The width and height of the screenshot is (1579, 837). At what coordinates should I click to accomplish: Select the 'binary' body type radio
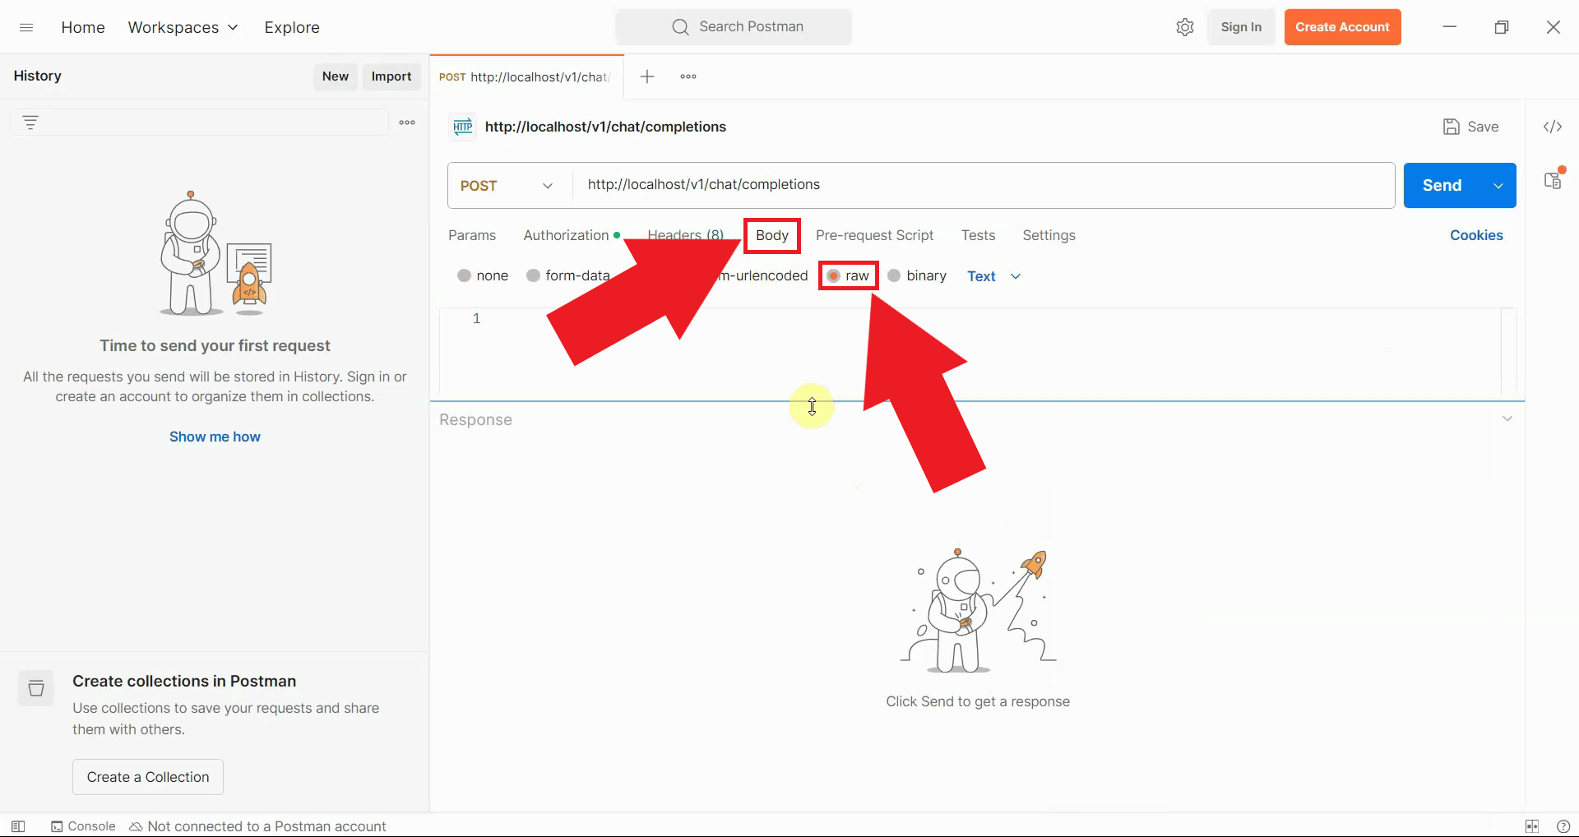(x=895, y=275)
